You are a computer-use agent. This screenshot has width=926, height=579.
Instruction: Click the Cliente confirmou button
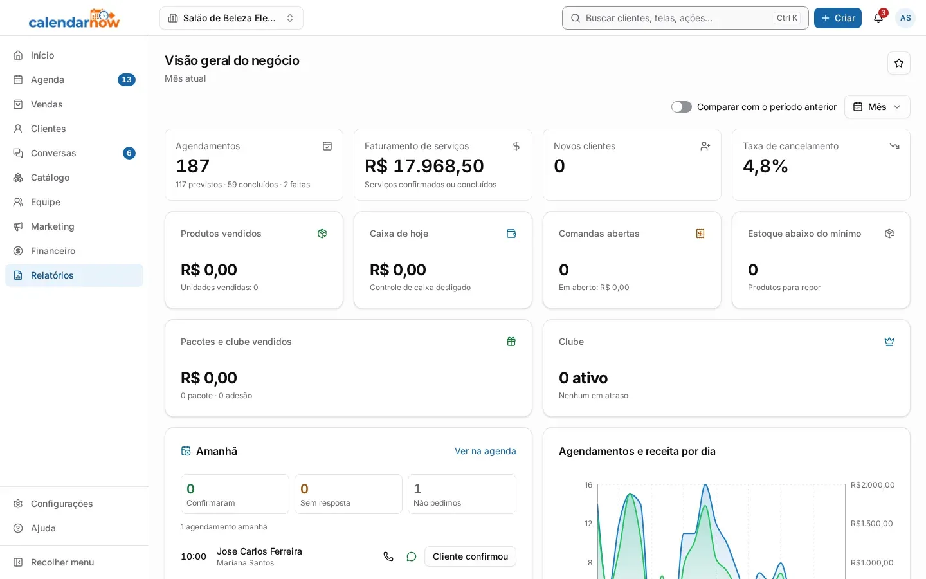470,556
